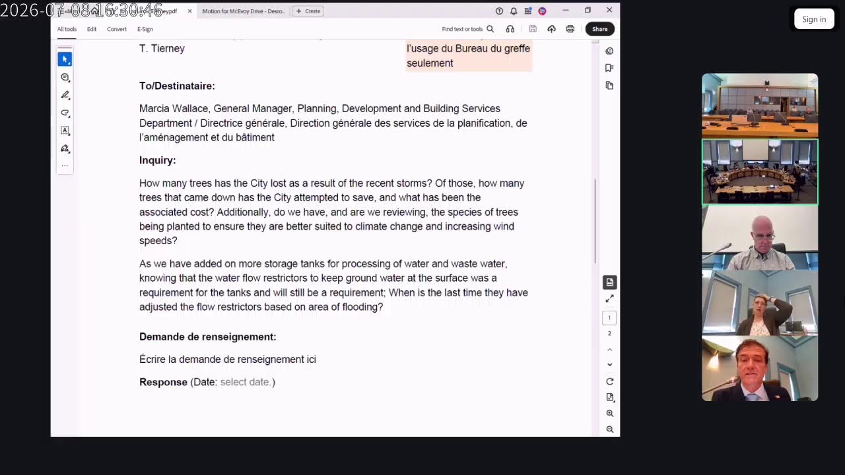Select the freehand draw loop tool
845x475 pixels.
pyautogui.click(x=65, y=113)
